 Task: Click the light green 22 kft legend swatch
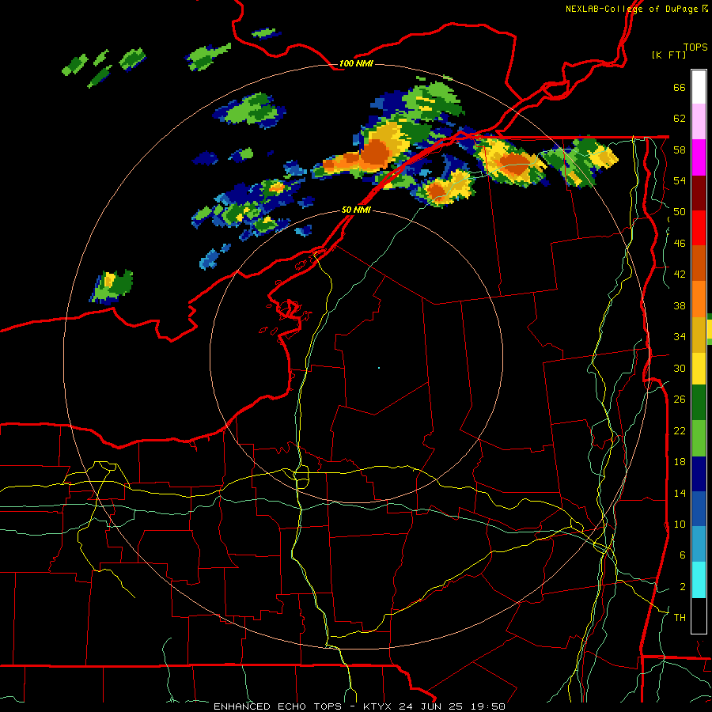(x=699, y=438)
